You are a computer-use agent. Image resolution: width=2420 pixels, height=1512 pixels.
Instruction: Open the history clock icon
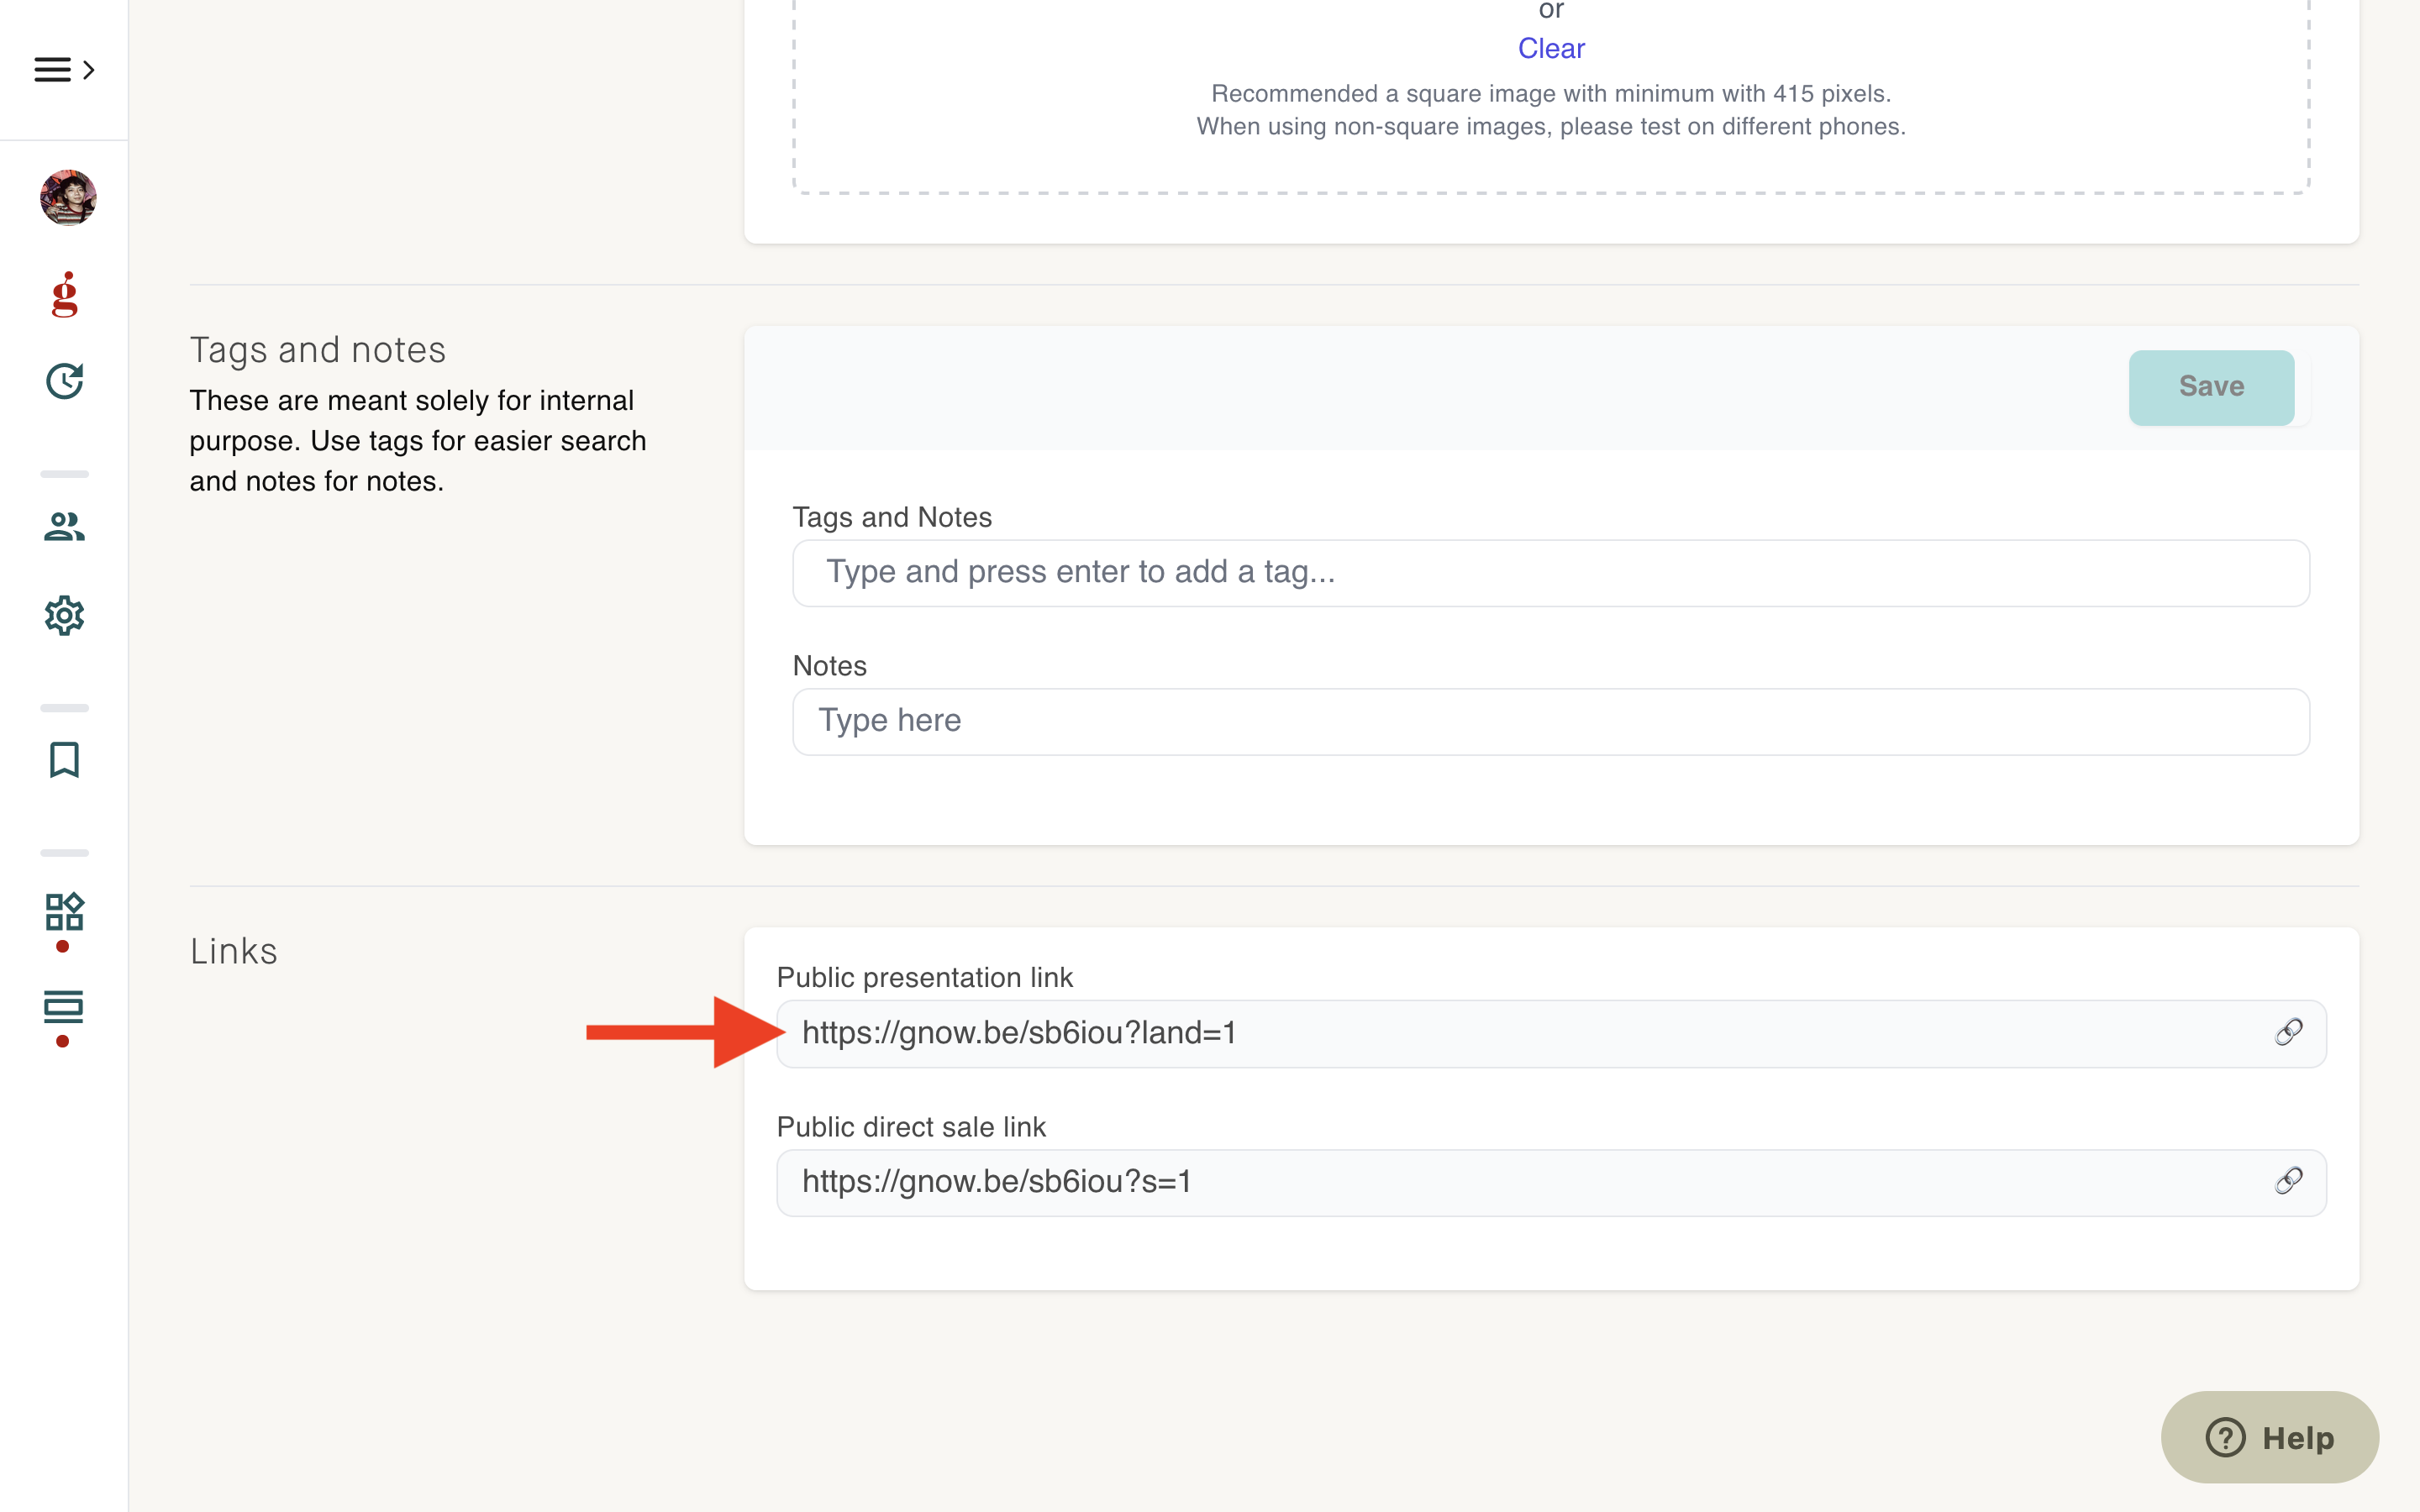click(x=65, y=381)
